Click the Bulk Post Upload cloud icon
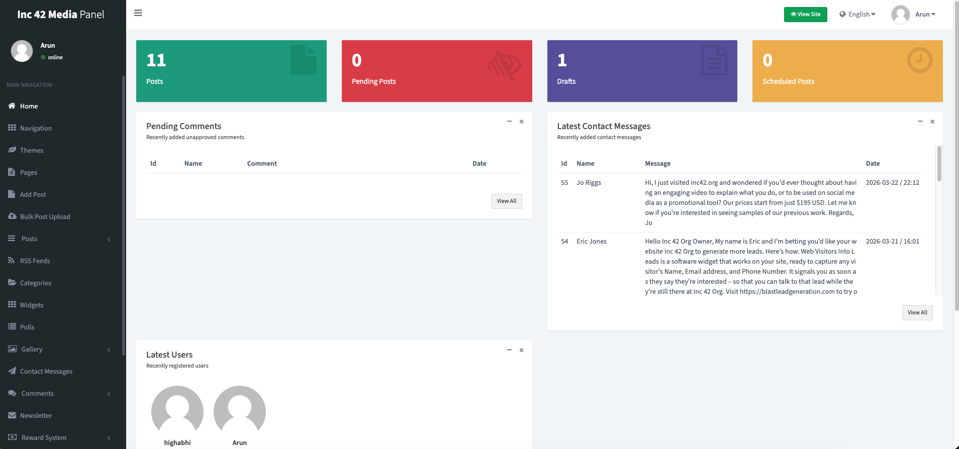Viewport: 959px width, 449px height. click(12, 216)
